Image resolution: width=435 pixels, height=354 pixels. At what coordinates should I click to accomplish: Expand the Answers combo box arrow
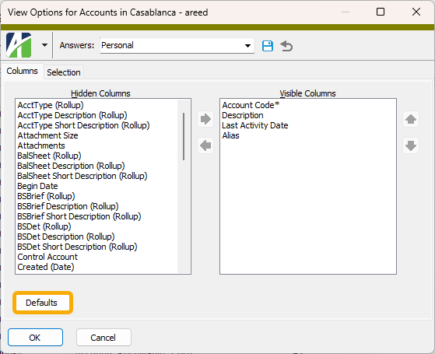tap(247, 45)
